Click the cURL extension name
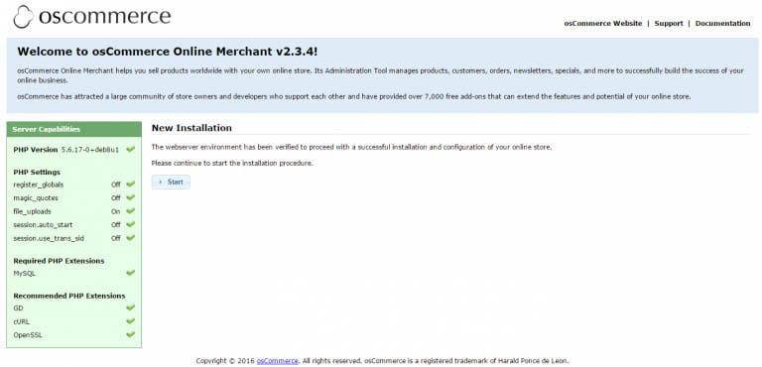This screenshot has width=762, height=367. click(22, 321)
